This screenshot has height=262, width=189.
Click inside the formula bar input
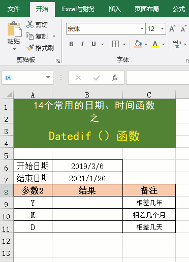157,78
